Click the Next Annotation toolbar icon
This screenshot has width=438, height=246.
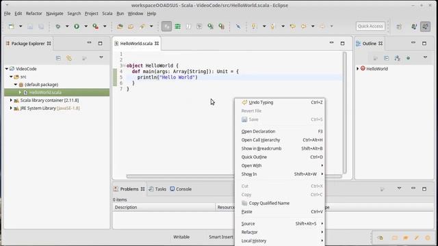pos(254,27)
